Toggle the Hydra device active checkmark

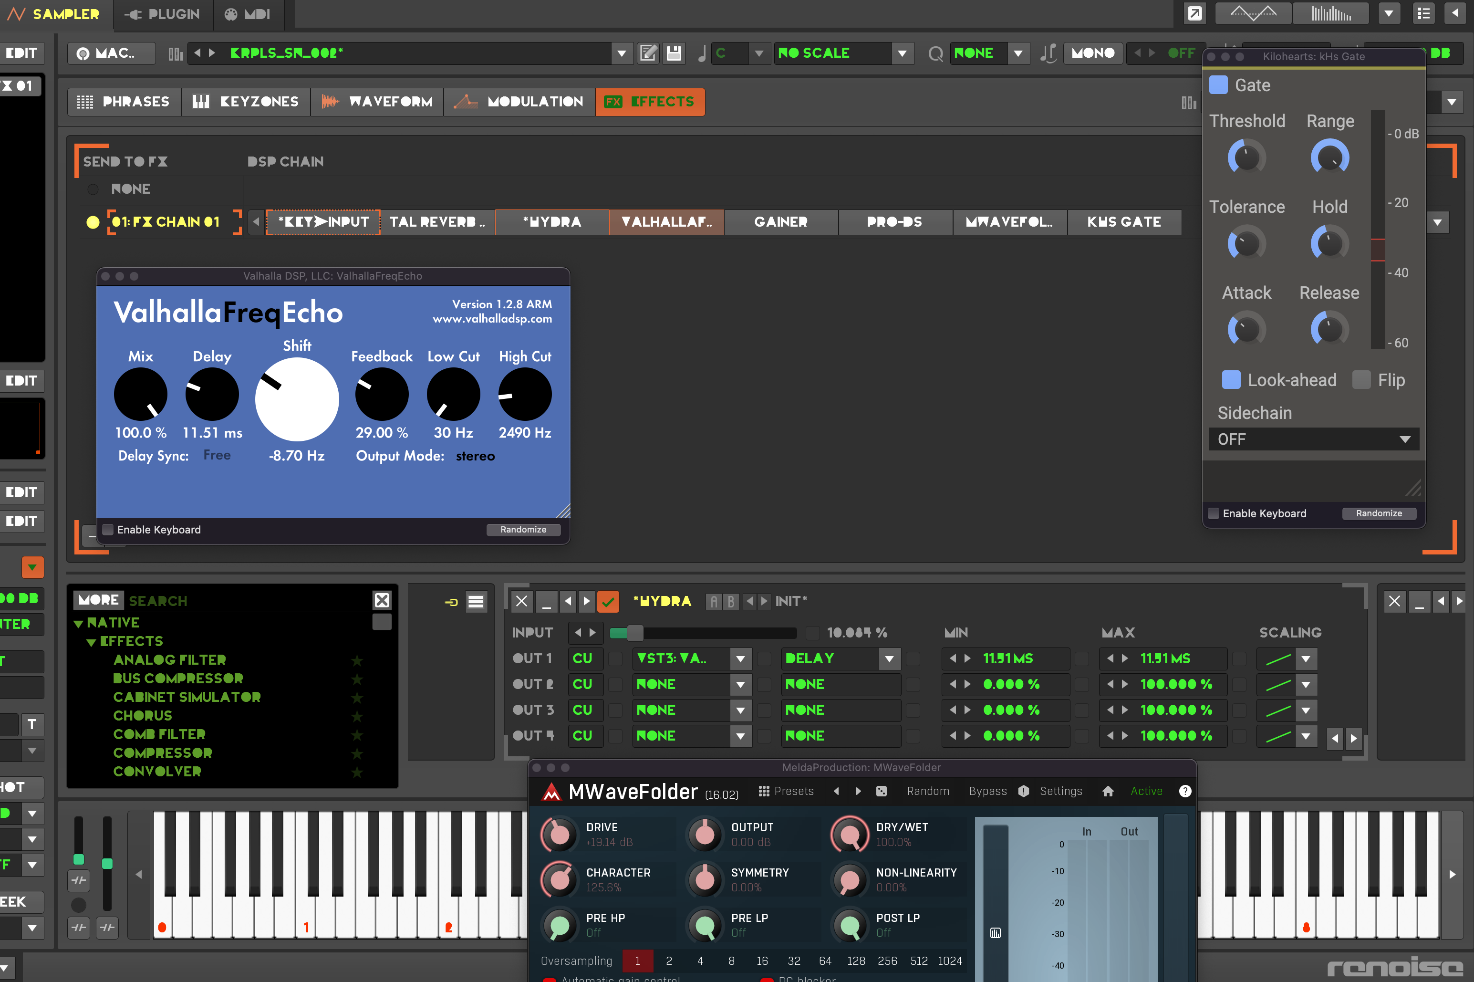point(608,602)
